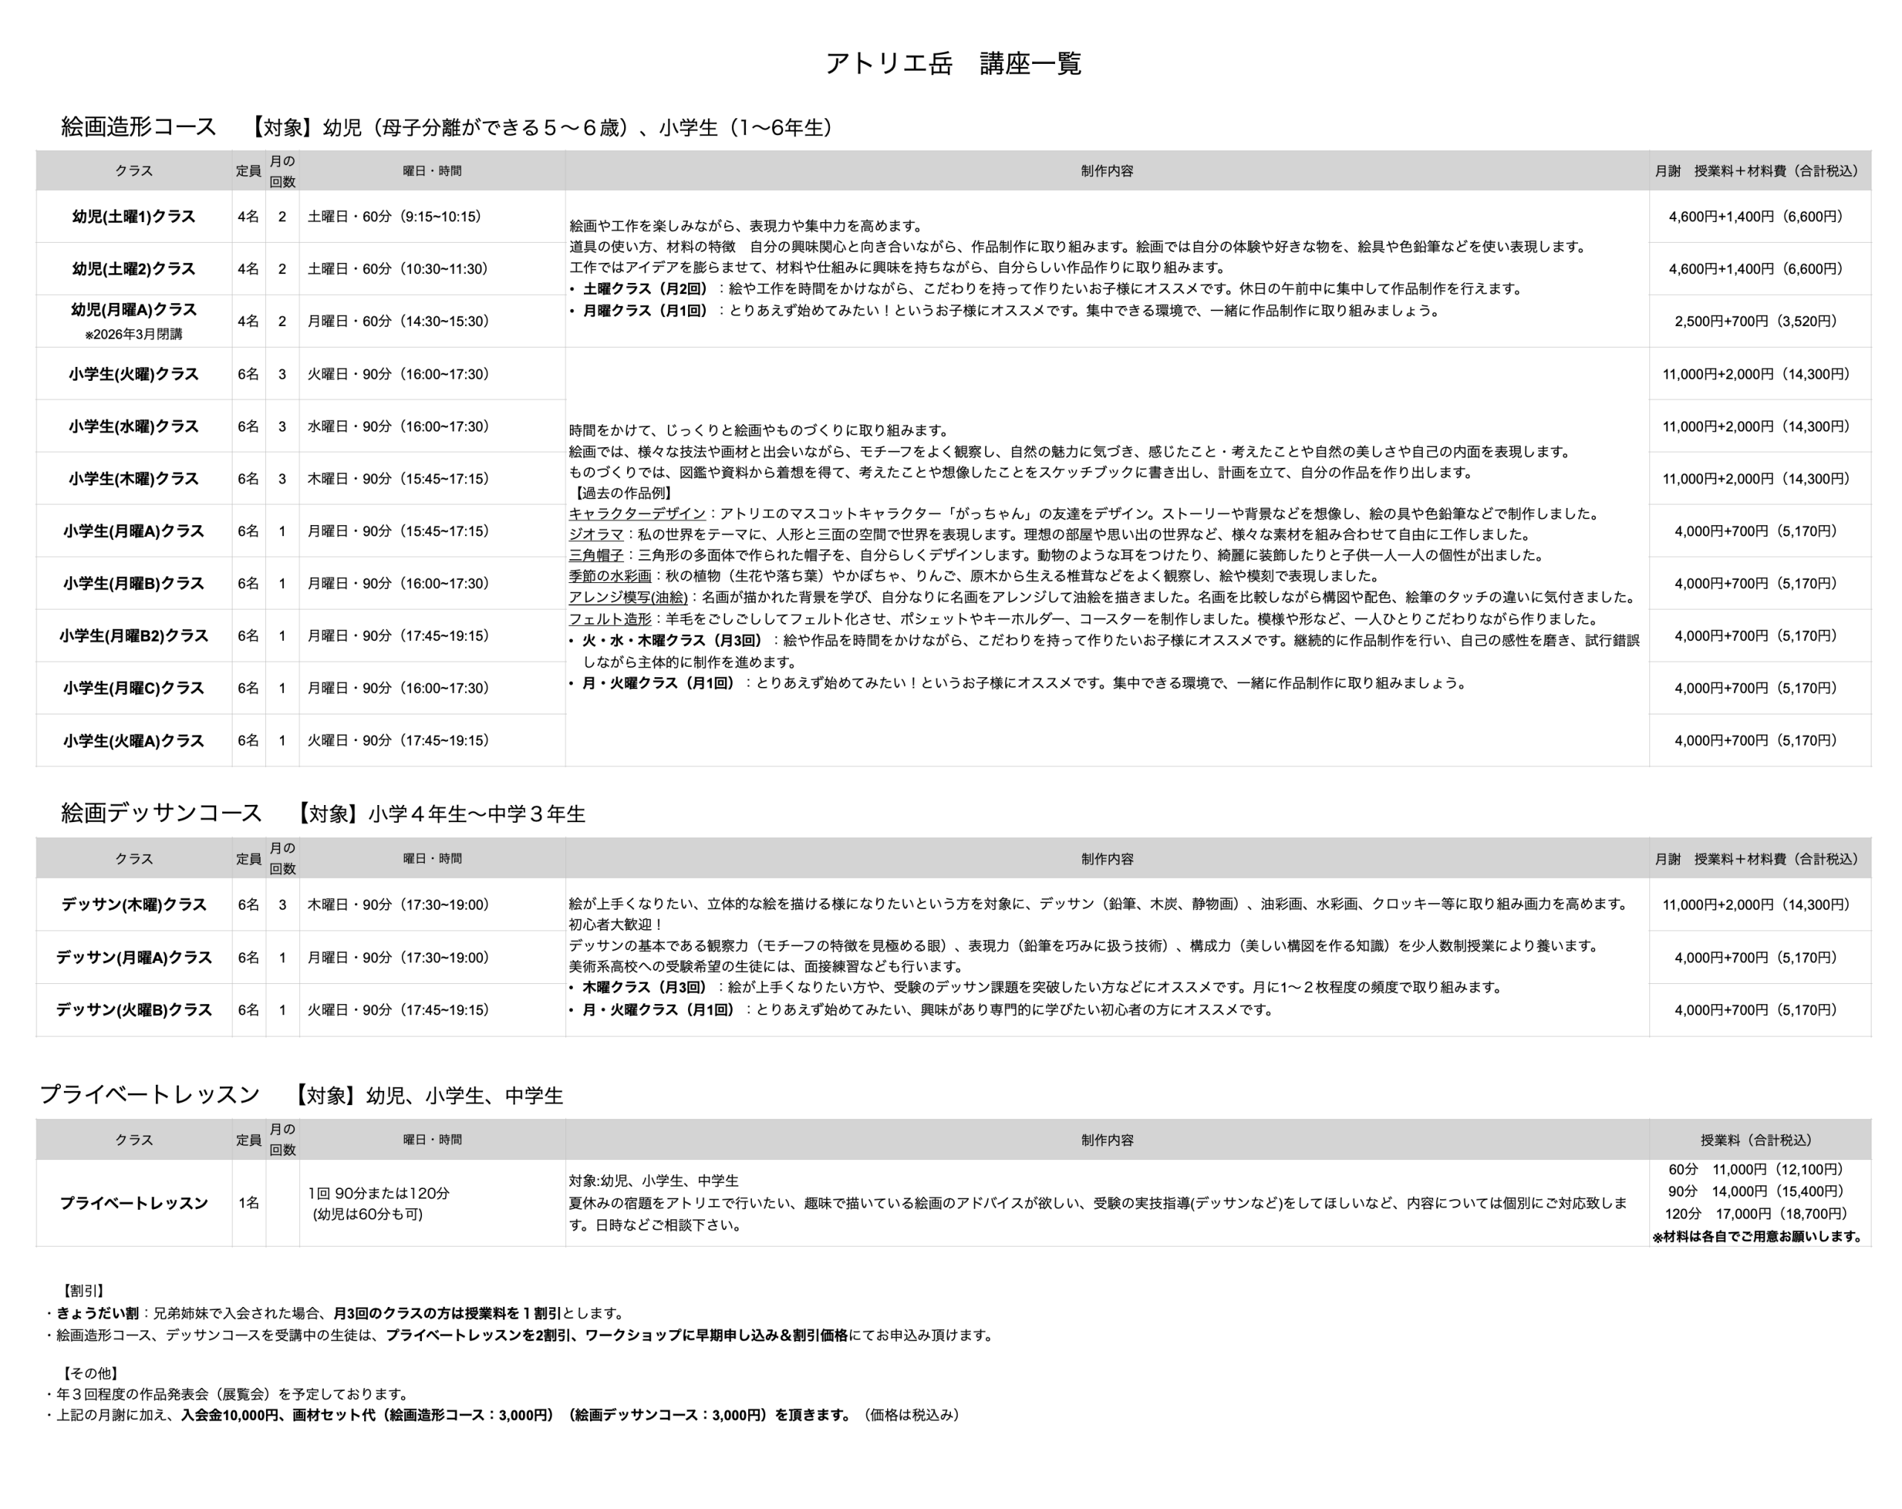The width and height of the screenshot is (1902, 1509).
Task: Click bold きょうだい割 discount text
Action: 97,1313
